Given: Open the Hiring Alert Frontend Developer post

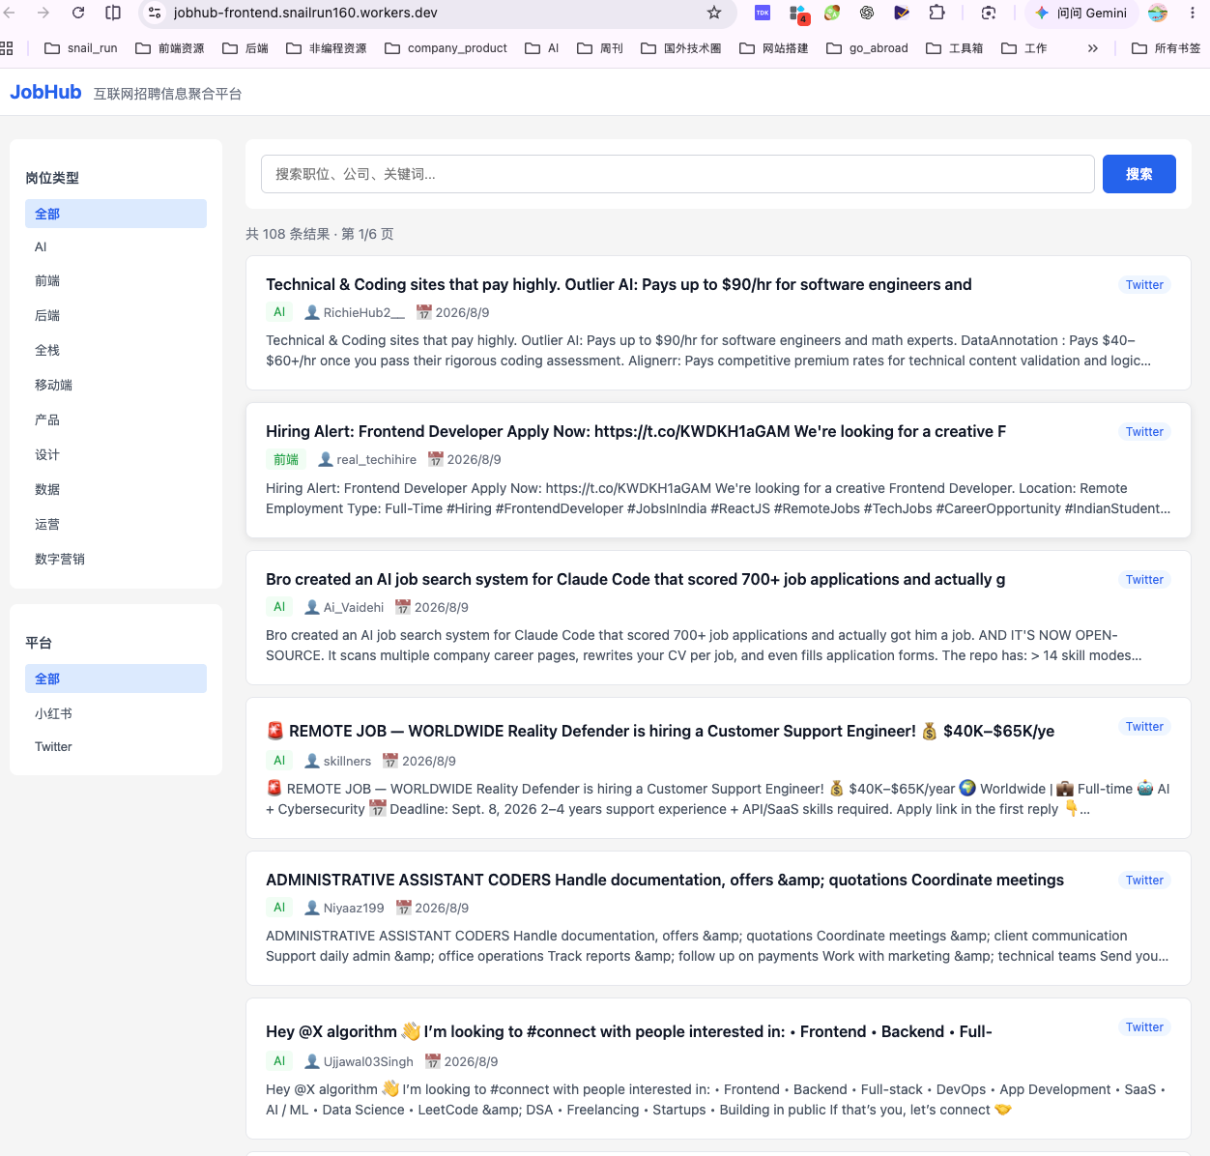Looking at the screenshot, I should tap(636, 431).
